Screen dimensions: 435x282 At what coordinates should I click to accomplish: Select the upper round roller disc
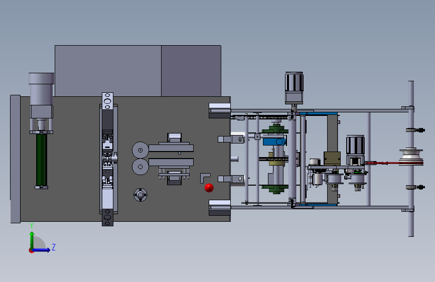coord(140,150)
